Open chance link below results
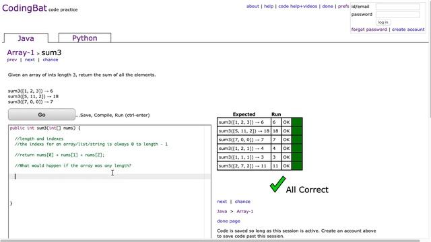431x242 pixels. [242, 202]
